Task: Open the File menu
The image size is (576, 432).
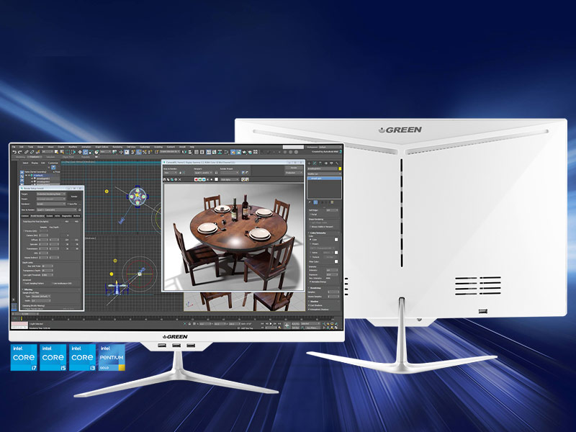Action: click(14, 147)
